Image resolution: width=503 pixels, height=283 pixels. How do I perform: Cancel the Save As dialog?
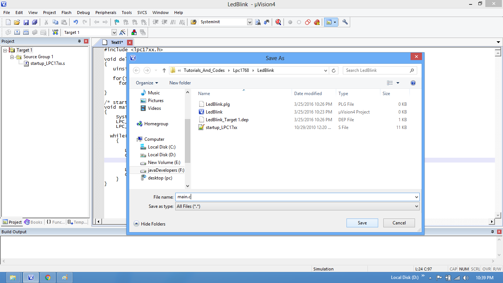click(399, 223)
